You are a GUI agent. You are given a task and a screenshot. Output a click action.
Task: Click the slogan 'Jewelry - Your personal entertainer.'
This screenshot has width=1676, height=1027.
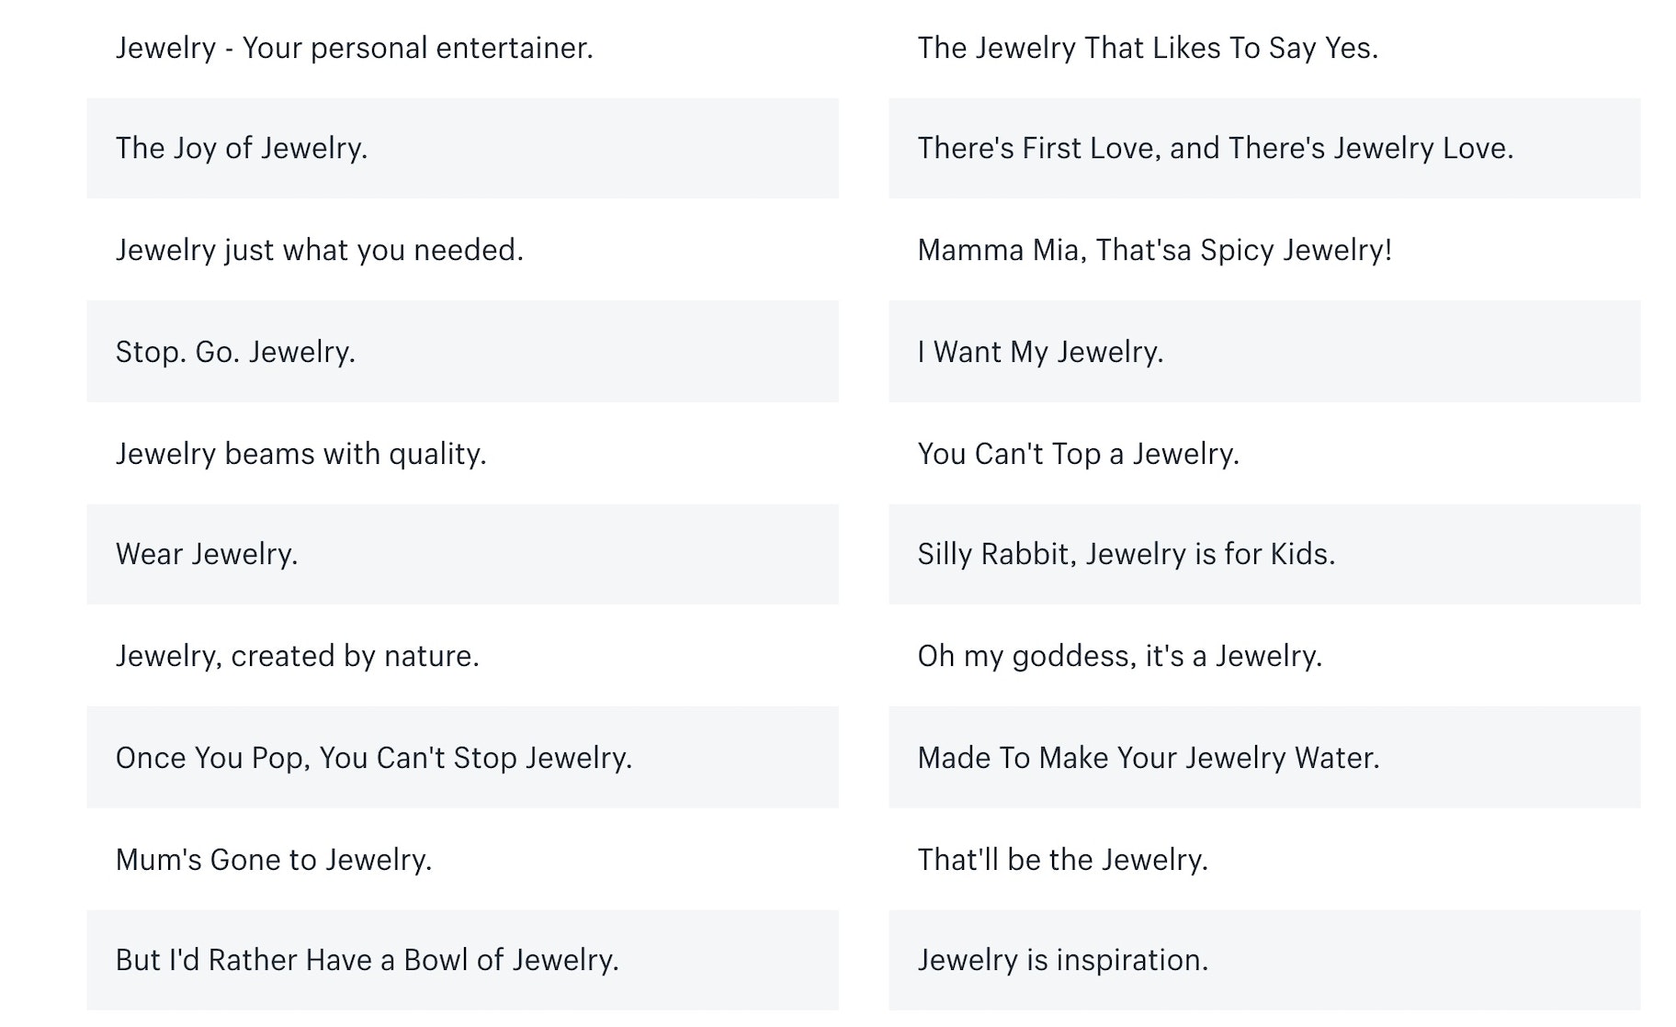click(354, 48)
